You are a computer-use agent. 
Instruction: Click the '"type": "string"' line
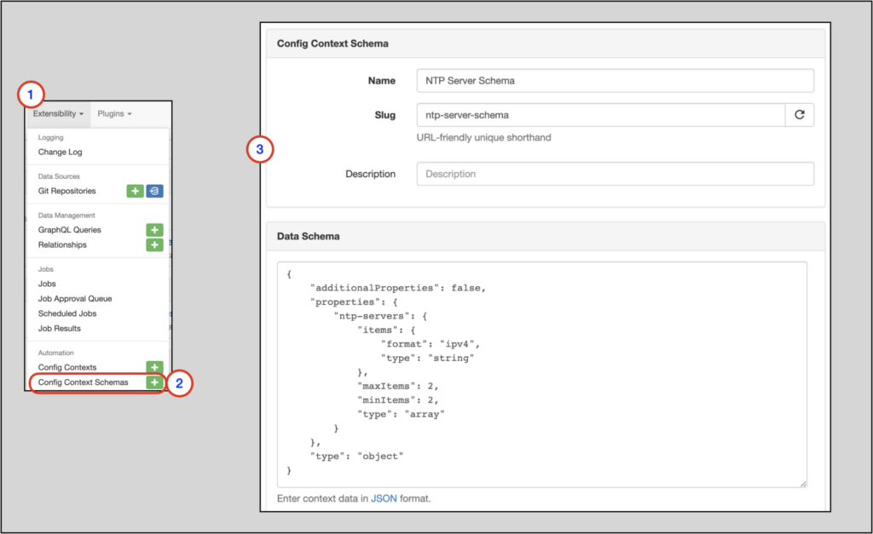tap(427, 359)
